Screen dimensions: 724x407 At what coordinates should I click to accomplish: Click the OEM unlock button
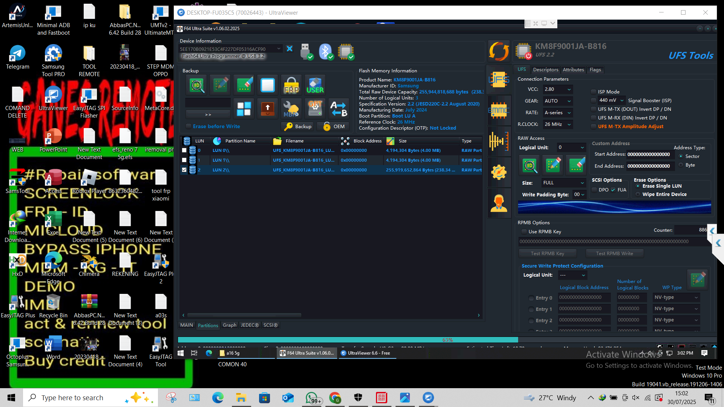(333, 127)
